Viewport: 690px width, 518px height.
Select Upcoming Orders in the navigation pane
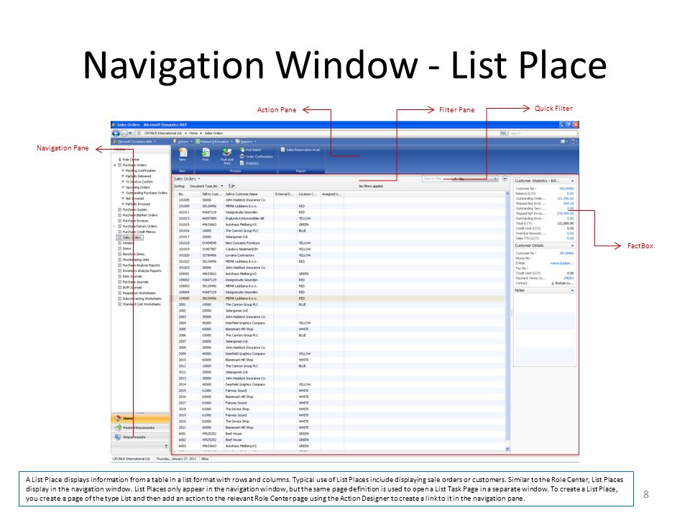click(x=137, y=187)
